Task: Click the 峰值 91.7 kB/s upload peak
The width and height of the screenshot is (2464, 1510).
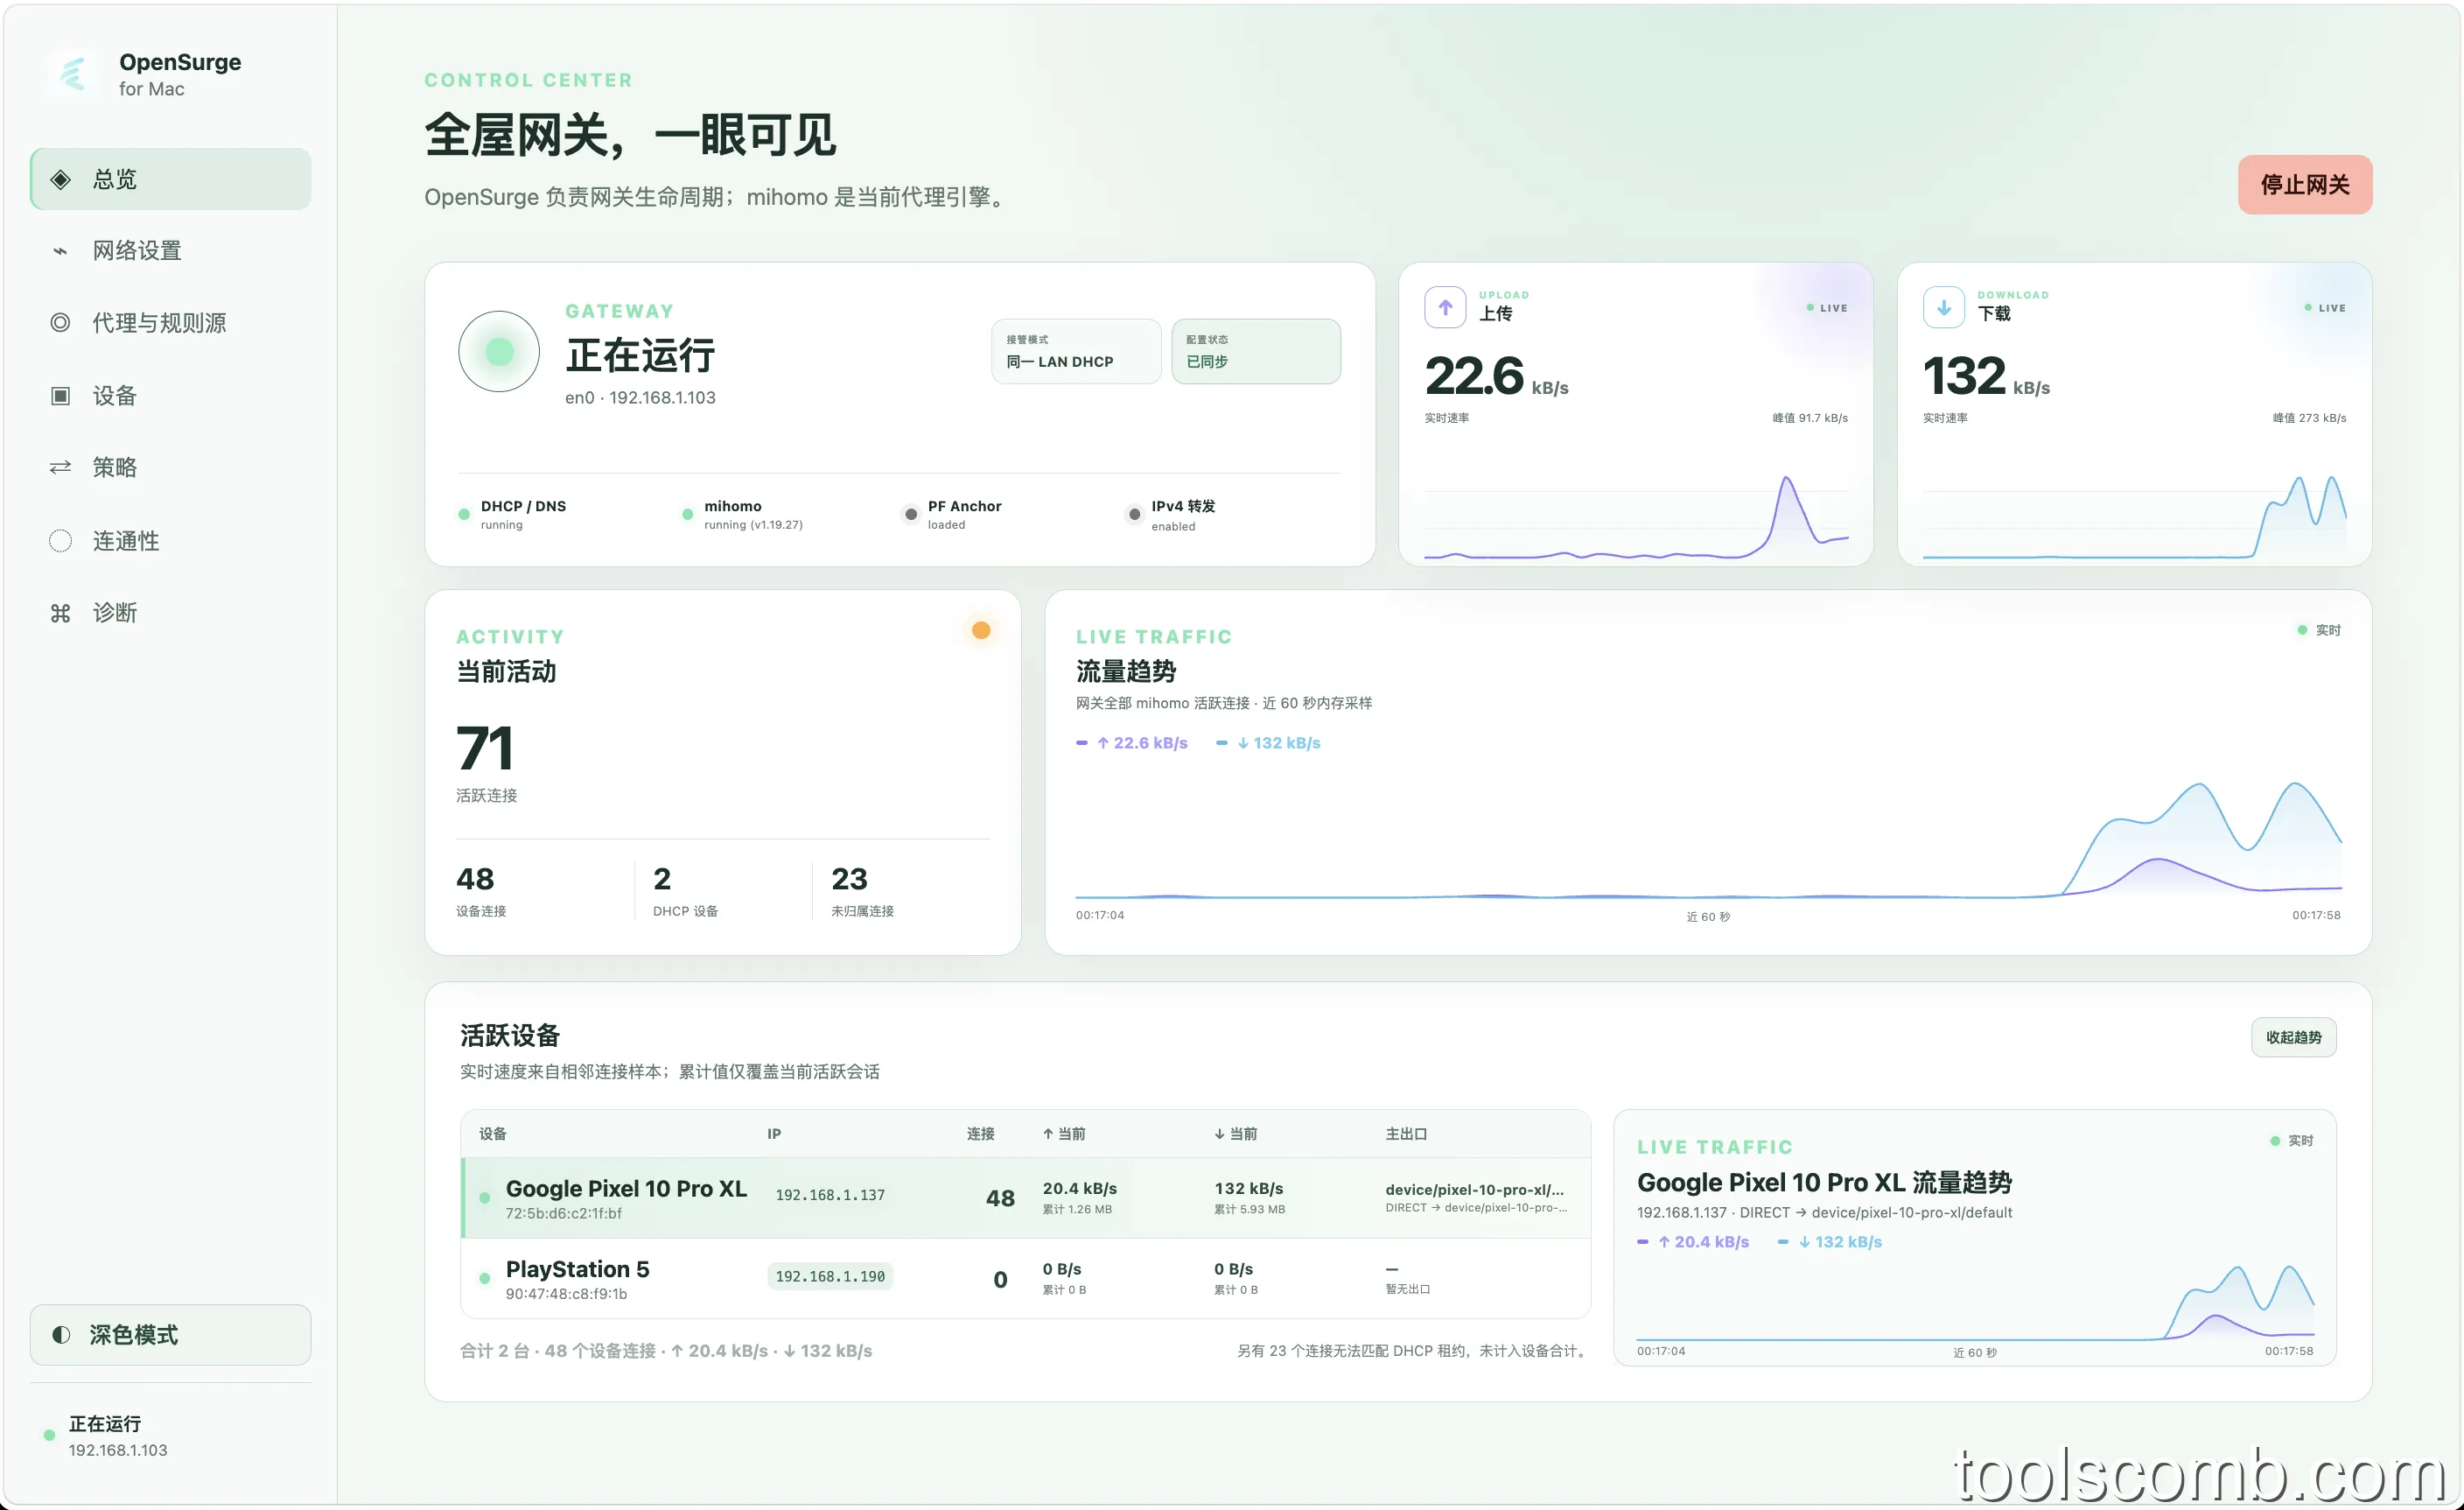Action: 1810,418
